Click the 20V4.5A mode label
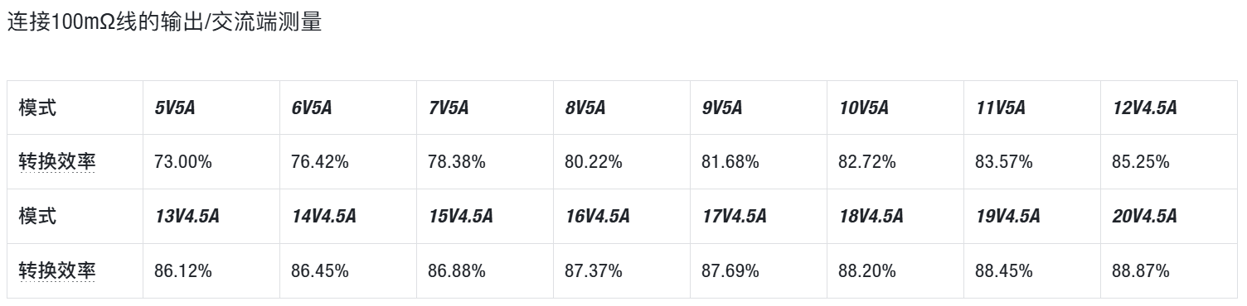Image resolution: width=1247 pixels, height=306 pixels. [1144, 217]
